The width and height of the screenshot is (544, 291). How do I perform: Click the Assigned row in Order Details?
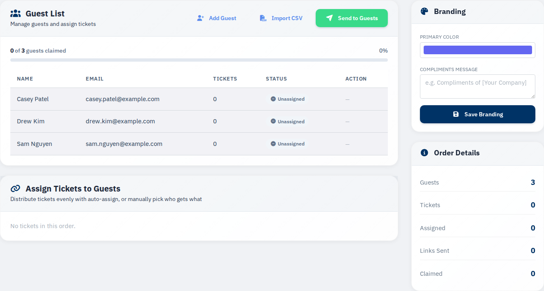click(x=478, y=228)
